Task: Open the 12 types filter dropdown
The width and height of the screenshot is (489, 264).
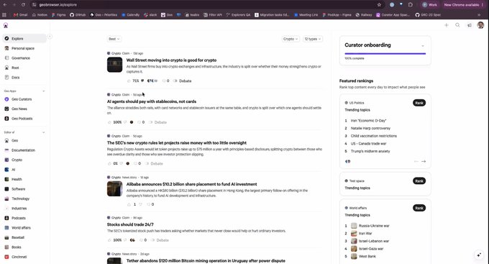Action: tap(313, 39)
